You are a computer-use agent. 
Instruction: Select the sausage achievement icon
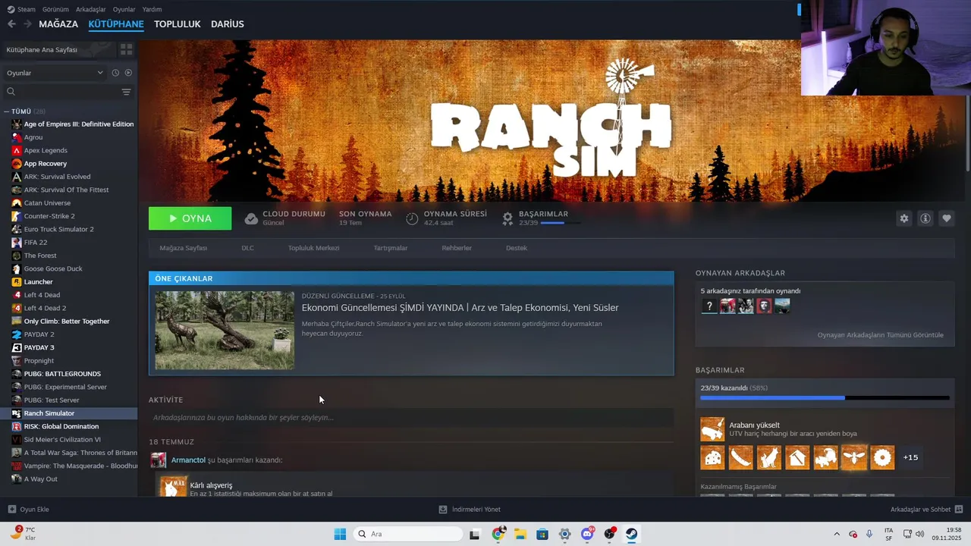(740, 457)
